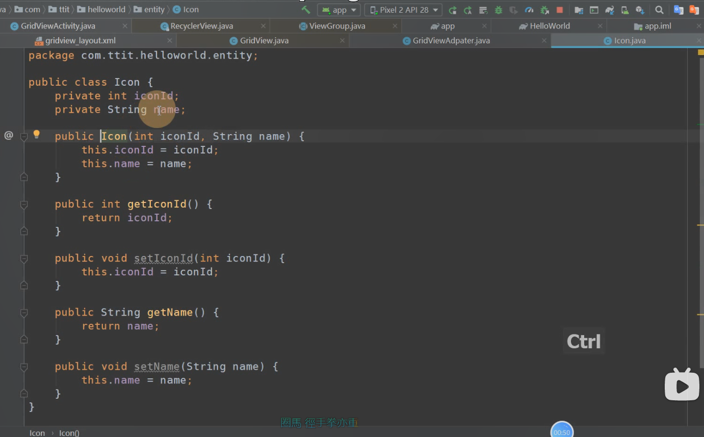Collapse the getIconId method fold marker
The width and height of the screenshot is (704, 437).
tap(24, 204)
